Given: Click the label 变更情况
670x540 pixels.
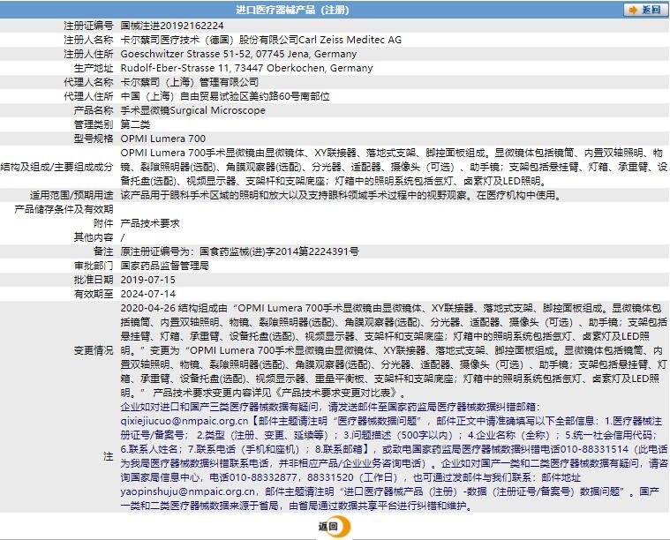Looking at the screenshot, I should click(x=94, y=350).
